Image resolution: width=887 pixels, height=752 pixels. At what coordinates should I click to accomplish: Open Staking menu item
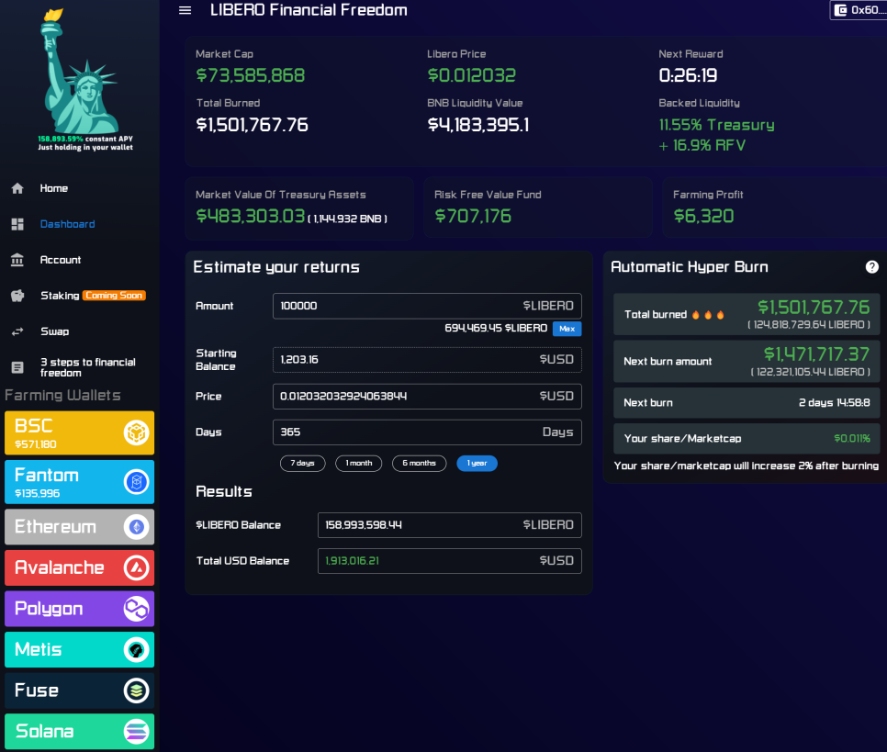60,296
